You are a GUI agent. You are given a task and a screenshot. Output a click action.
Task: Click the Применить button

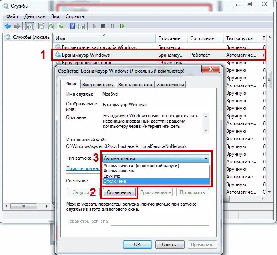point(202,245)
